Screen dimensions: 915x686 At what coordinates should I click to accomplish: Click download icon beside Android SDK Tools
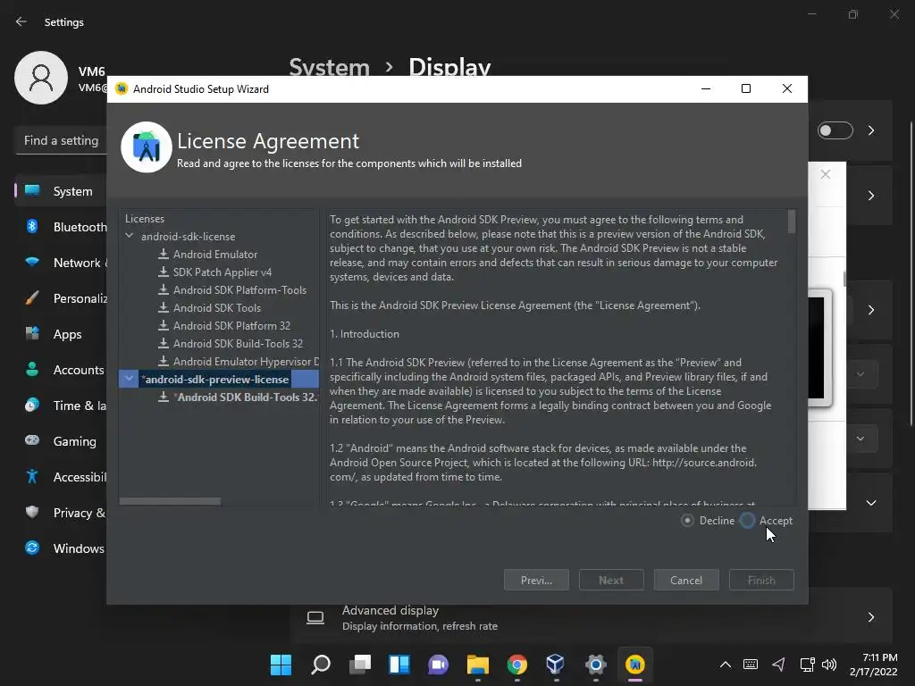(x=164, y=307)
